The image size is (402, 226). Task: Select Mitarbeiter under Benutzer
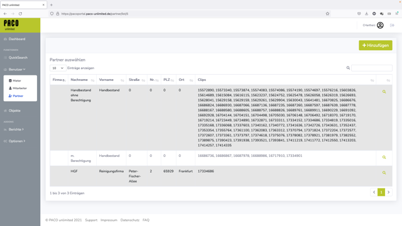pyautogui.click(x=19, y=88)
